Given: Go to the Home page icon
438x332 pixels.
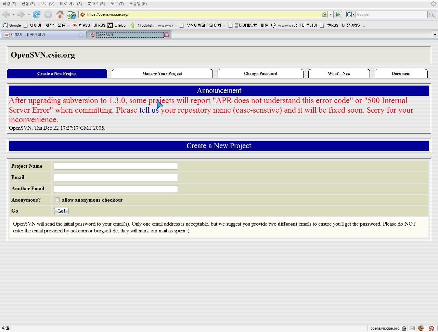Looking at the screenshot, I should click(x=60, y=14).
